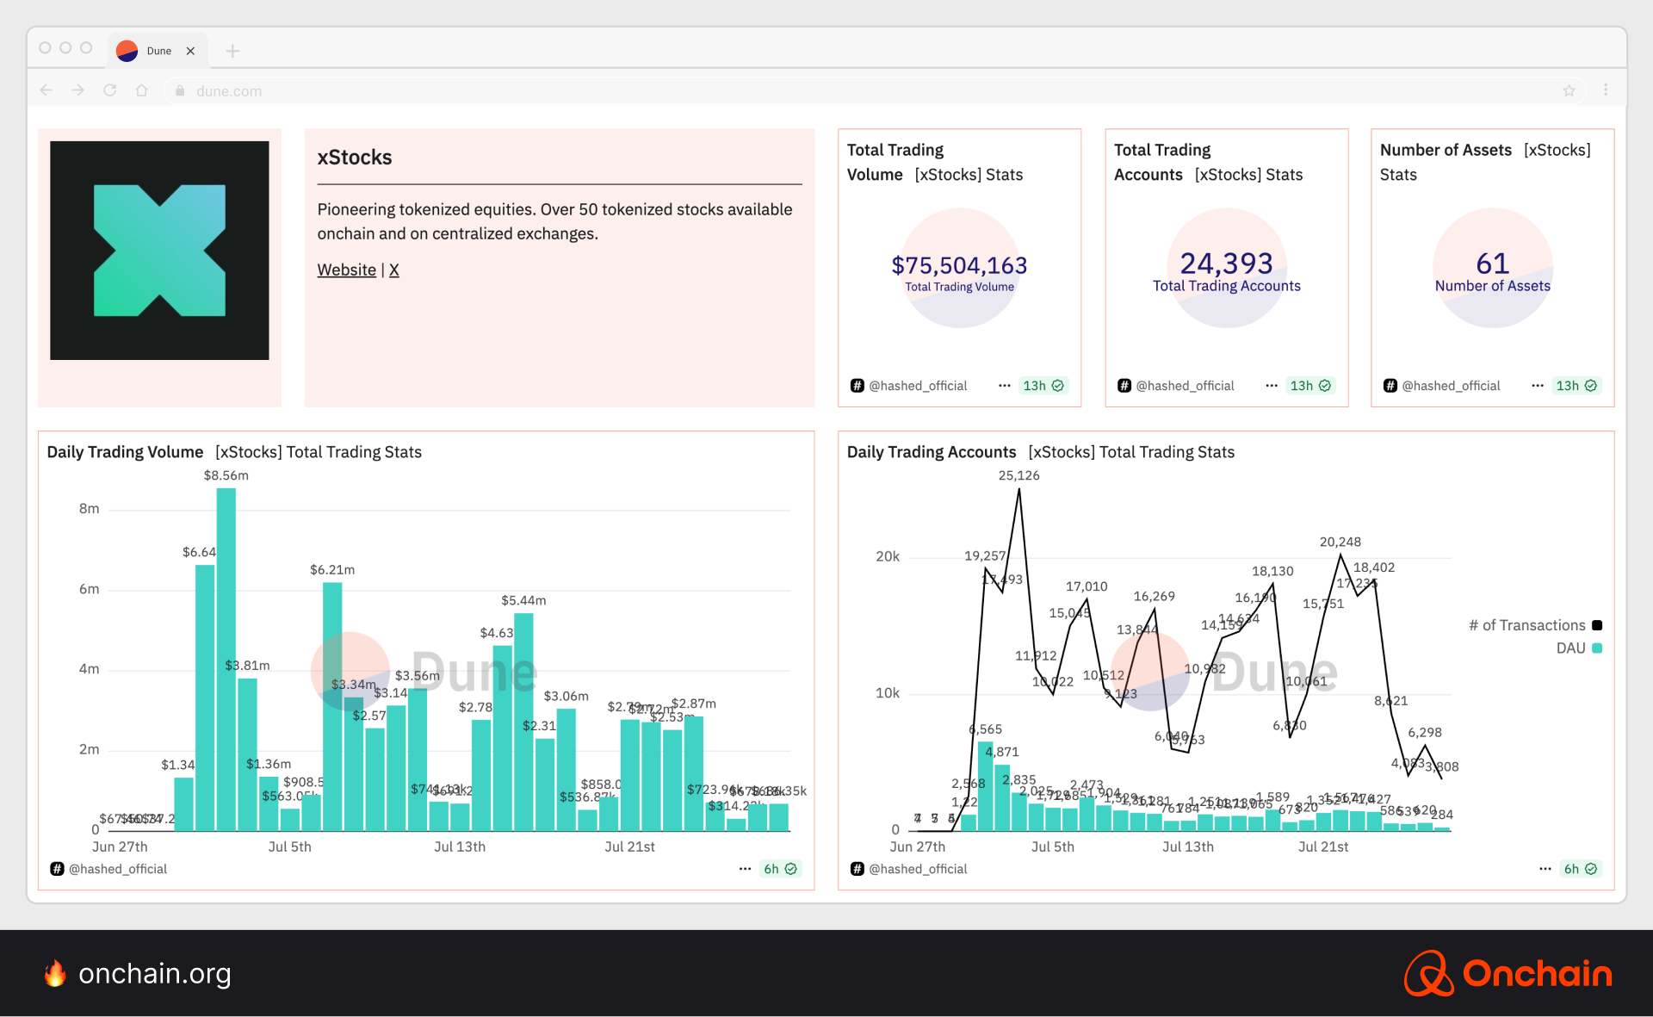
Task: Click the $75,504,163 total volume value
Action: (x=959, y=265)
